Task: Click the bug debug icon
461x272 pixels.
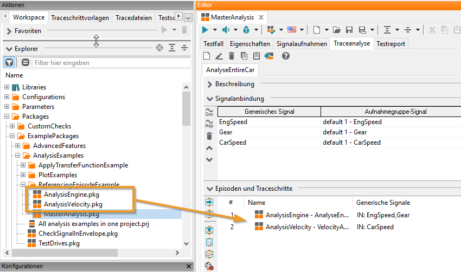Action: [246, 30]
